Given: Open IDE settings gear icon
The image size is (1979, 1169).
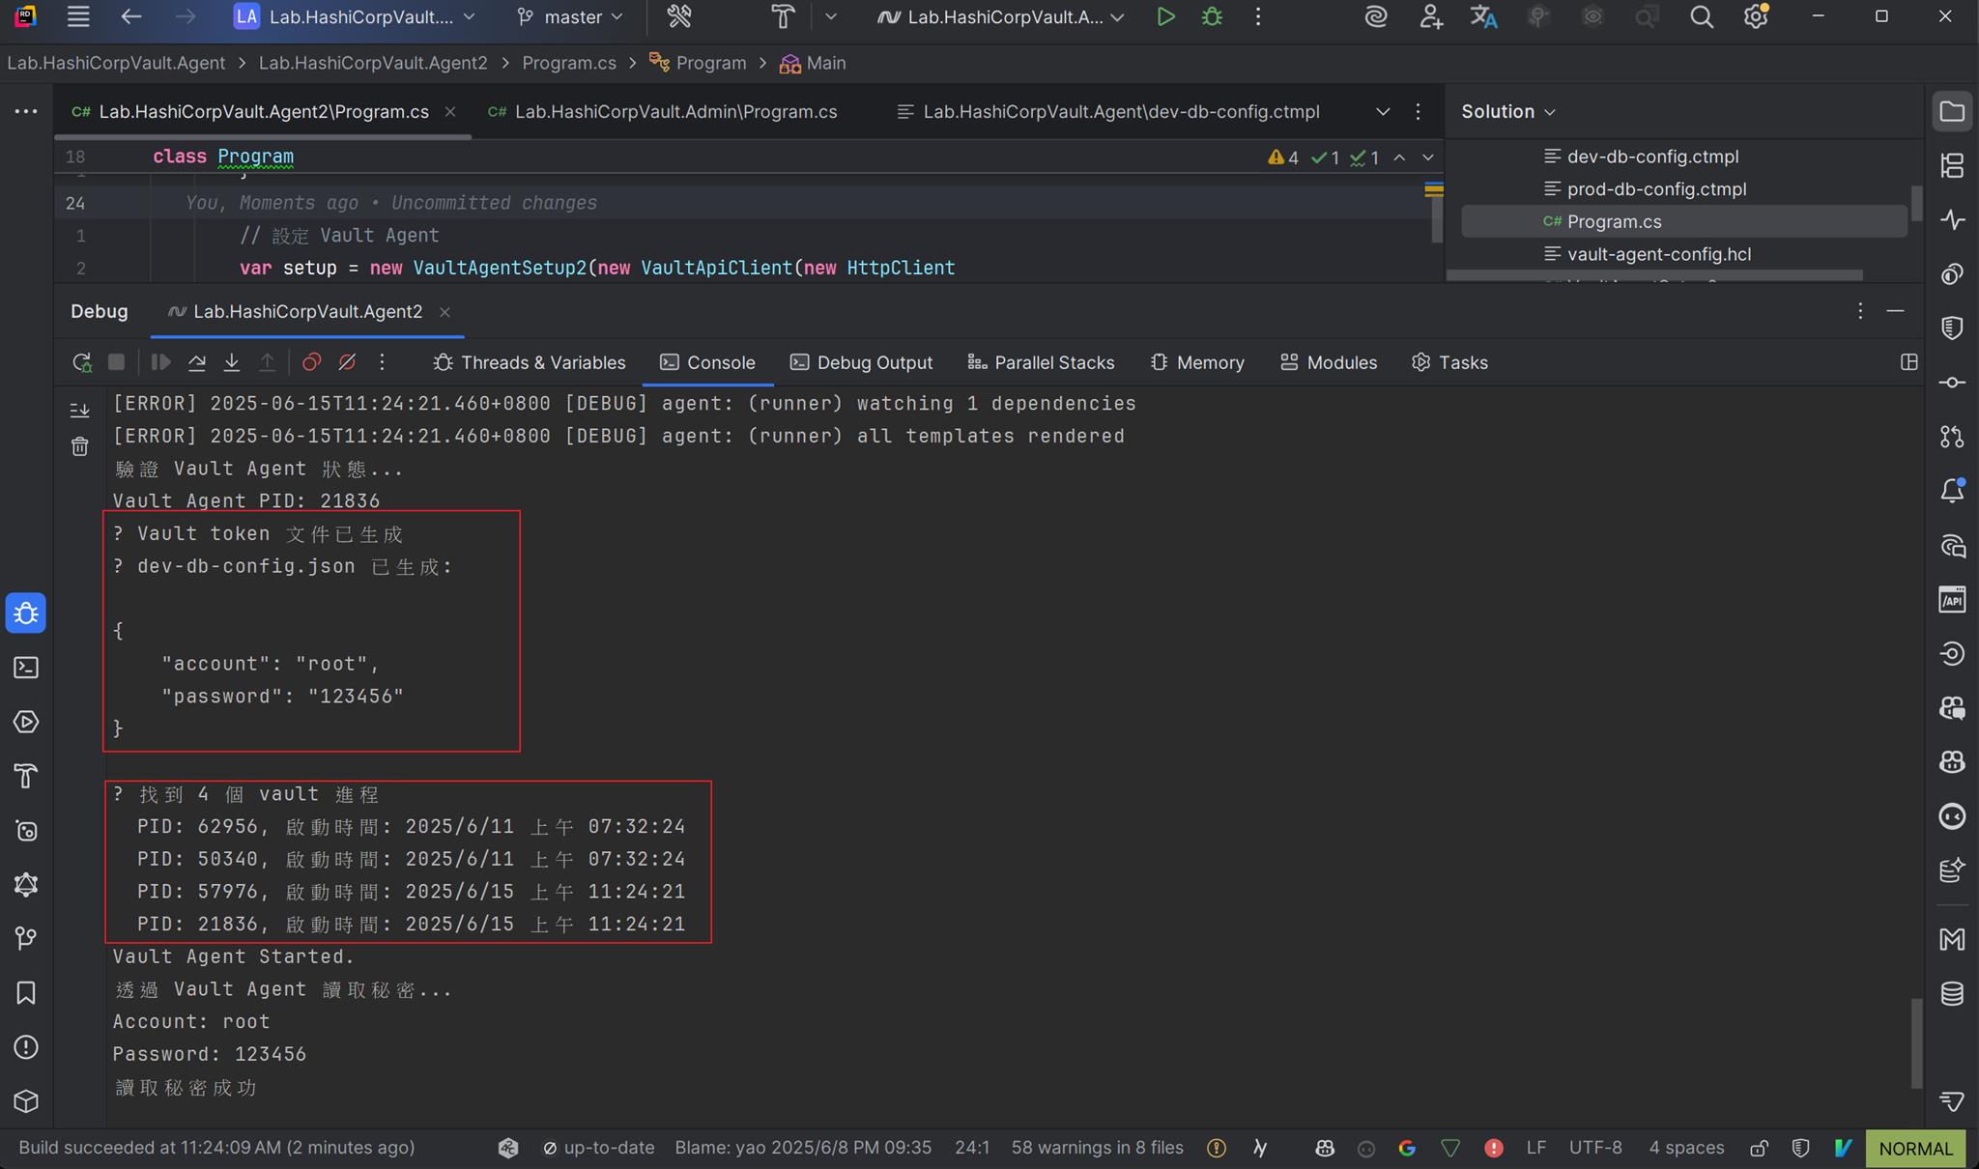Looking at the screenshot, I should click(x=1756, y=16).
